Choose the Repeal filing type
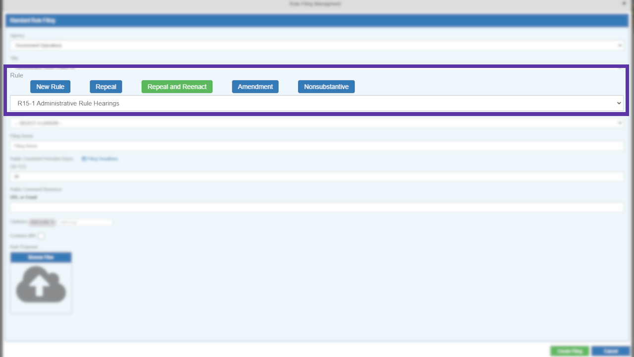Image resolution: width=634 pixels, height=357 pixels. [106, 87]
